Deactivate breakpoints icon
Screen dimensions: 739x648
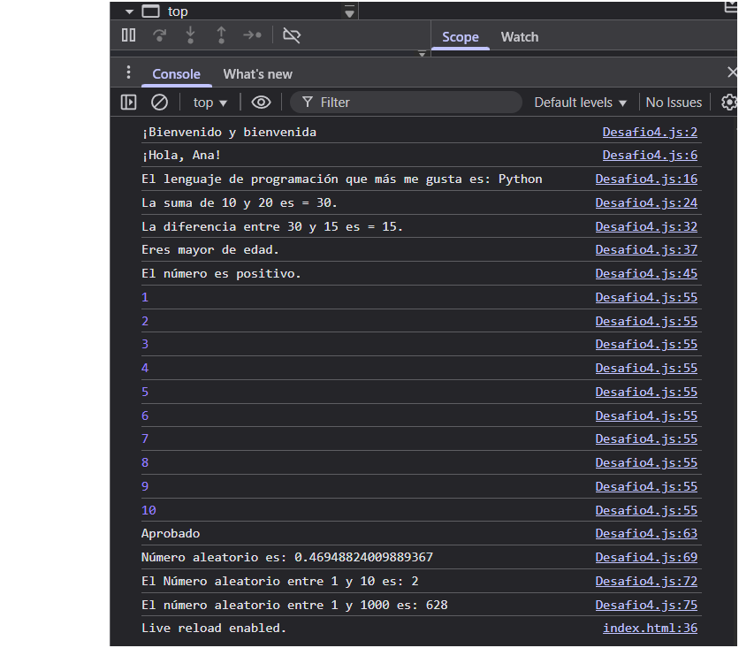(291, 35)
